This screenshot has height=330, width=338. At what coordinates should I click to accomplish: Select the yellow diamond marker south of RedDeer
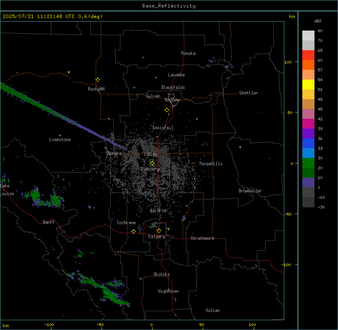click(167, 110)
